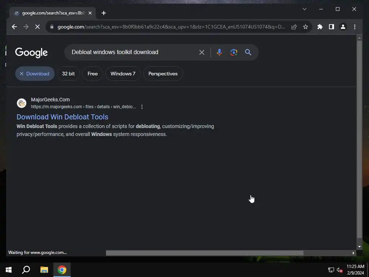
Task: Focus the Chrome address bar
Action: pos(171,27)
